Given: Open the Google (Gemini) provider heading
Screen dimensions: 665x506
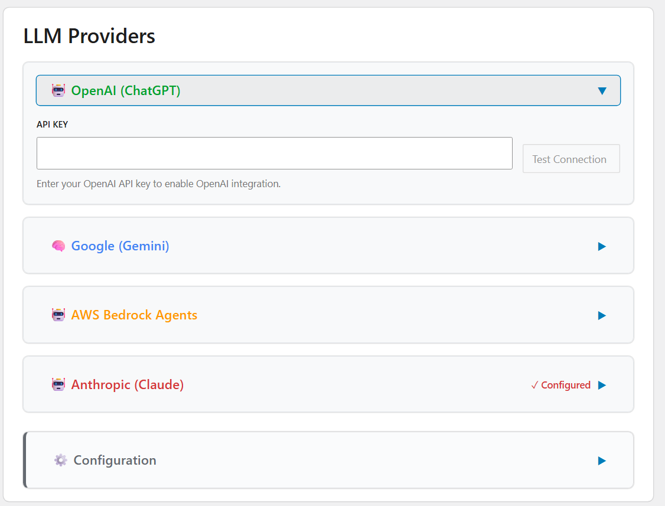Looking at the screenshot, I should coord(120,246).
